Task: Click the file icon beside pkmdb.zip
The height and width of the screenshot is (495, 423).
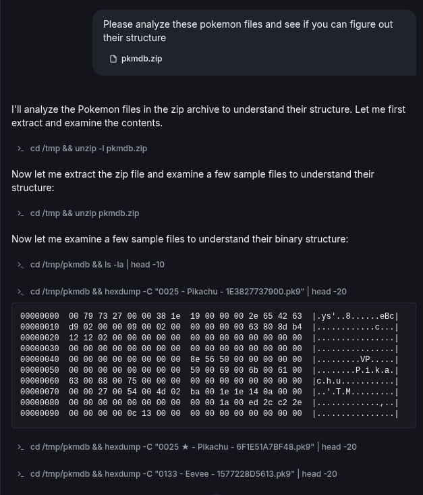Action: click(x=113, y=59)
